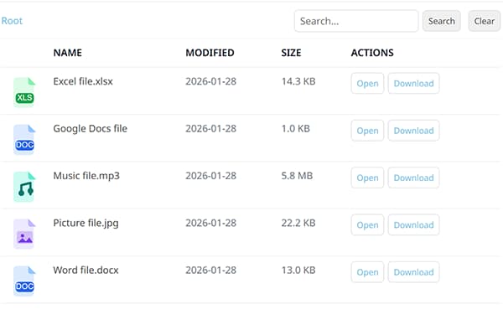Open Picture file.jpg

click(x=367, y=224)
